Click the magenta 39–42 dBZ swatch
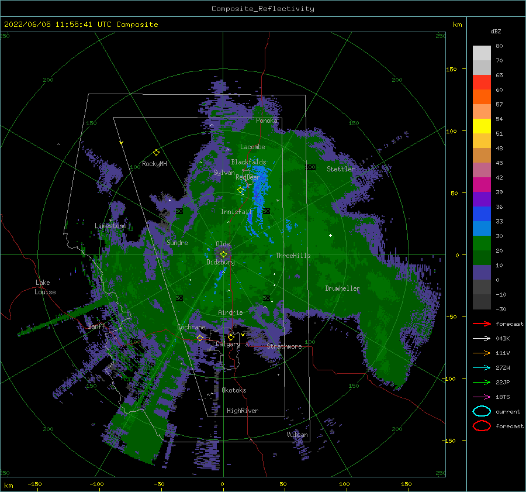The image size is (526, 492). [482, 185]
